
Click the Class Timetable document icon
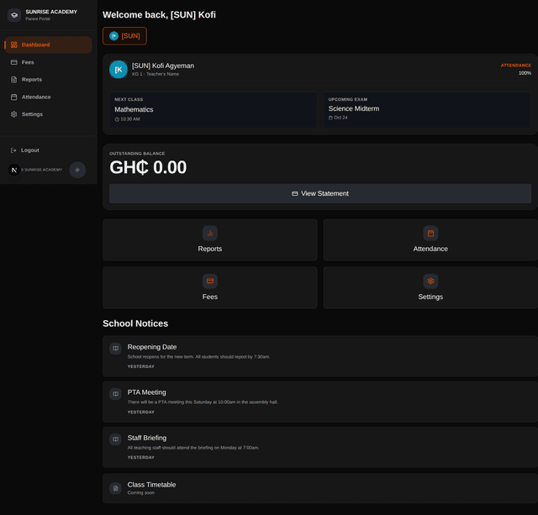click(116, 488)
